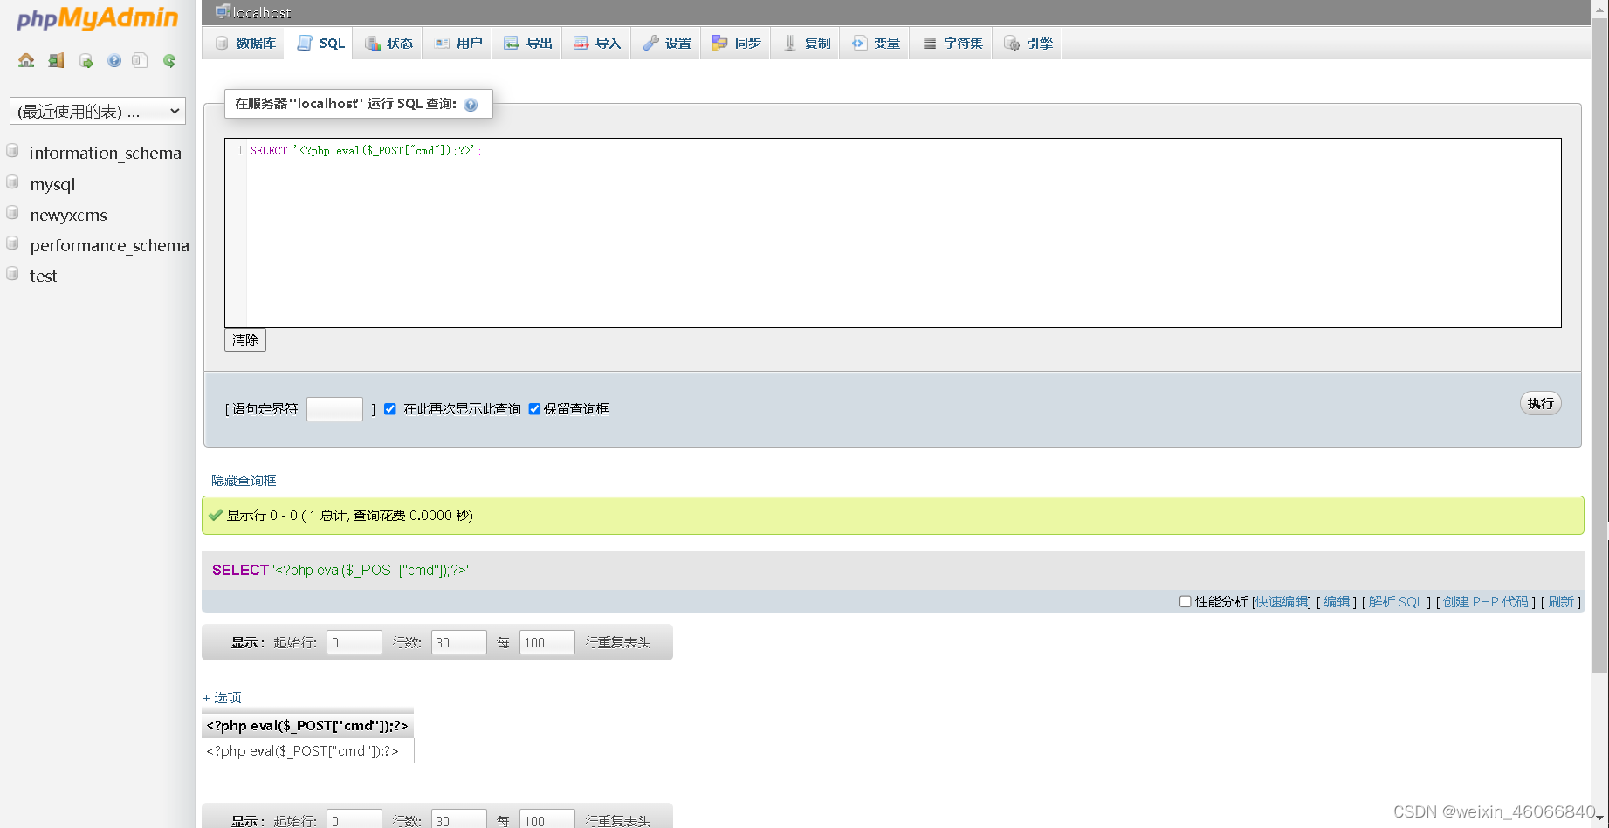
Task: Click the 快速编辑 (Inline edit) link
Action: pos(1282,602)
